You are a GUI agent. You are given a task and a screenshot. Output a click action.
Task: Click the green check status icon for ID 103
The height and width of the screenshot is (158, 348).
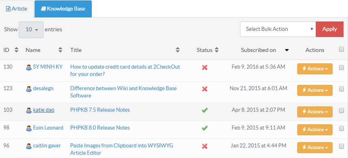click(x=205, y=110)
